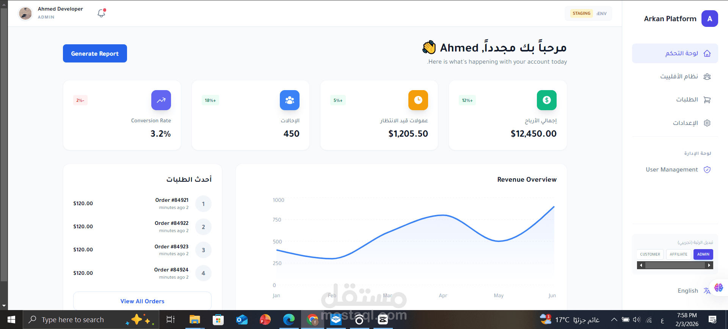Click the User Management shield icon
This screenshot has height=329, width=728.
pyautogui.click(x=707, y=170)
